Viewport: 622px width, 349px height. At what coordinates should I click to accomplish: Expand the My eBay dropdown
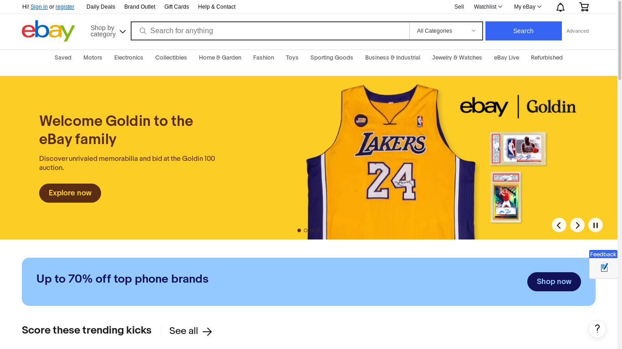tap(528, 7)
